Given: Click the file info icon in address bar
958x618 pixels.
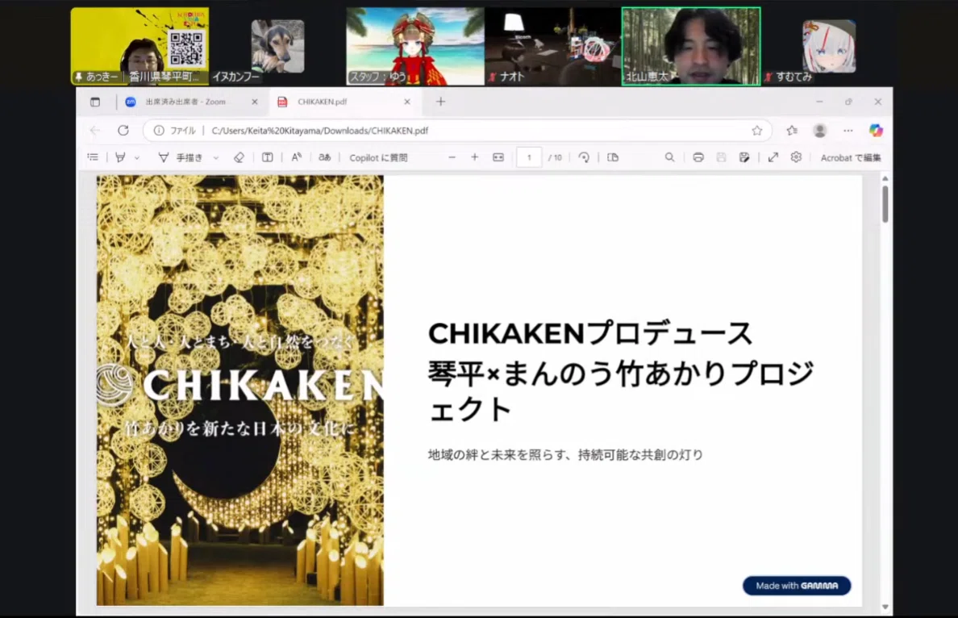Looking at the screenshot, I should point(159,130).
